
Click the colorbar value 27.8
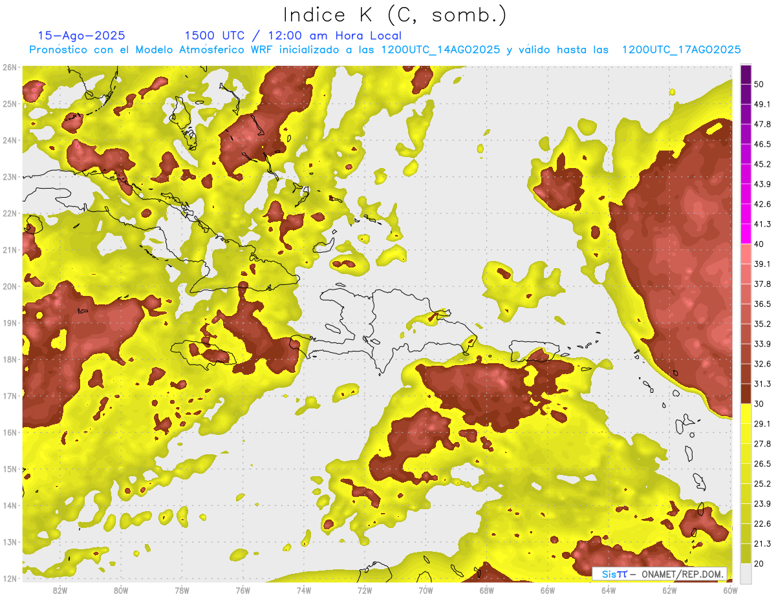(762, 444)
